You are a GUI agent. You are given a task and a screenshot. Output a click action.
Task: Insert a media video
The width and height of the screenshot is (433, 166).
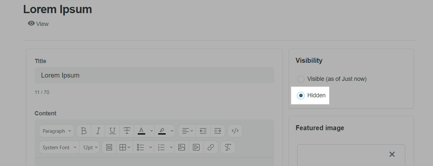click(x=196, y=147)
